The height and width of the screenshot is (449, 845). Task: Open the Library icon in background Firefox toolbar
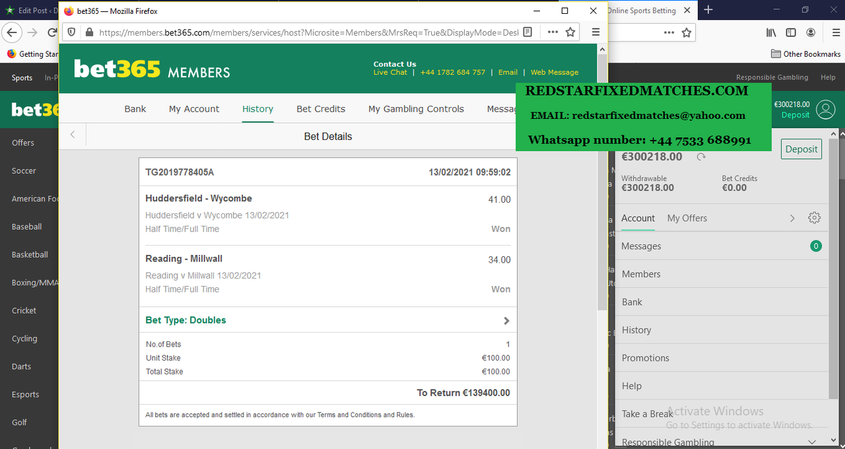770,32
